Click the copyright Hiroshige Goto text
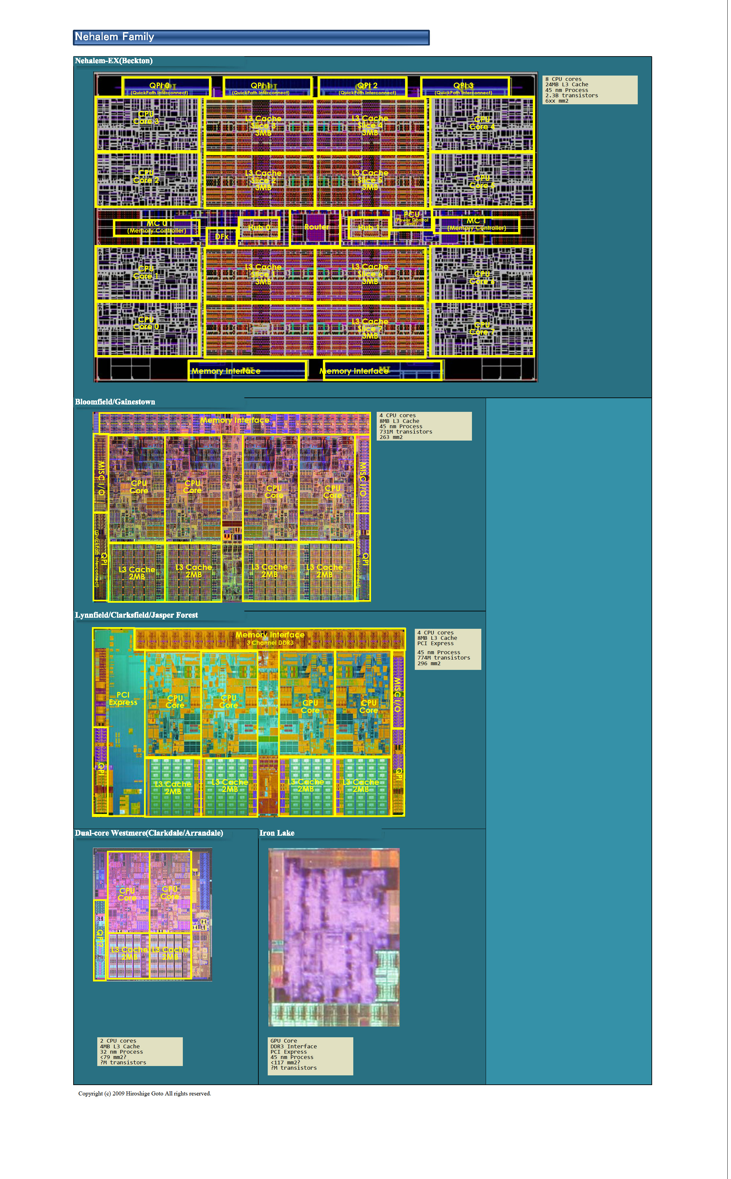Image resolution: width=731 pixels, height=1179 pixels. coord(144,1093)
